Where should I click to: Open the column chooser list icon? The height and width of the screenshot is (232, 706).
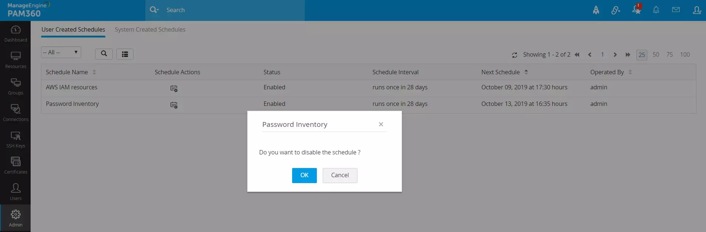coord(125,54)
